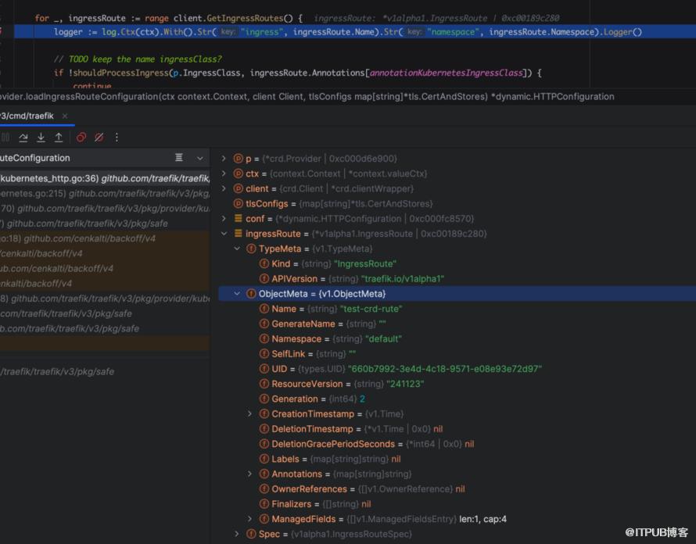This screenshot has width=696, height=544.
Task: Click the field icon beside APIVersion
Action: [264, 279]
